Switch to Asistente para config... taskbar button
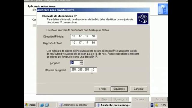The height and width of the screenshot is (108, 192). click(x=113, y=105)
